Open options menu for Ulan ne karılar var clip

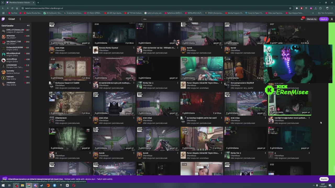pos(178,48)
